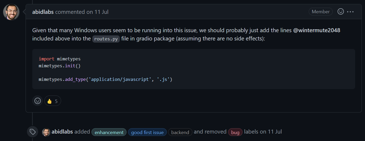Image resolution: width=365 pixels, height=141 pixels.
Task: Select the green enhancement label
Action: coord(109,132)
